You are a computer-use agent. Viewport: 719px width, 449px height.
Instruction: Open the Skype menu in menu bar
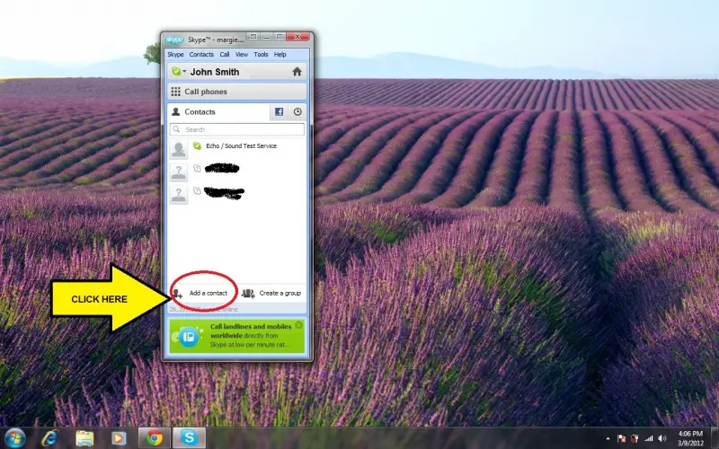tap(175, 55)
